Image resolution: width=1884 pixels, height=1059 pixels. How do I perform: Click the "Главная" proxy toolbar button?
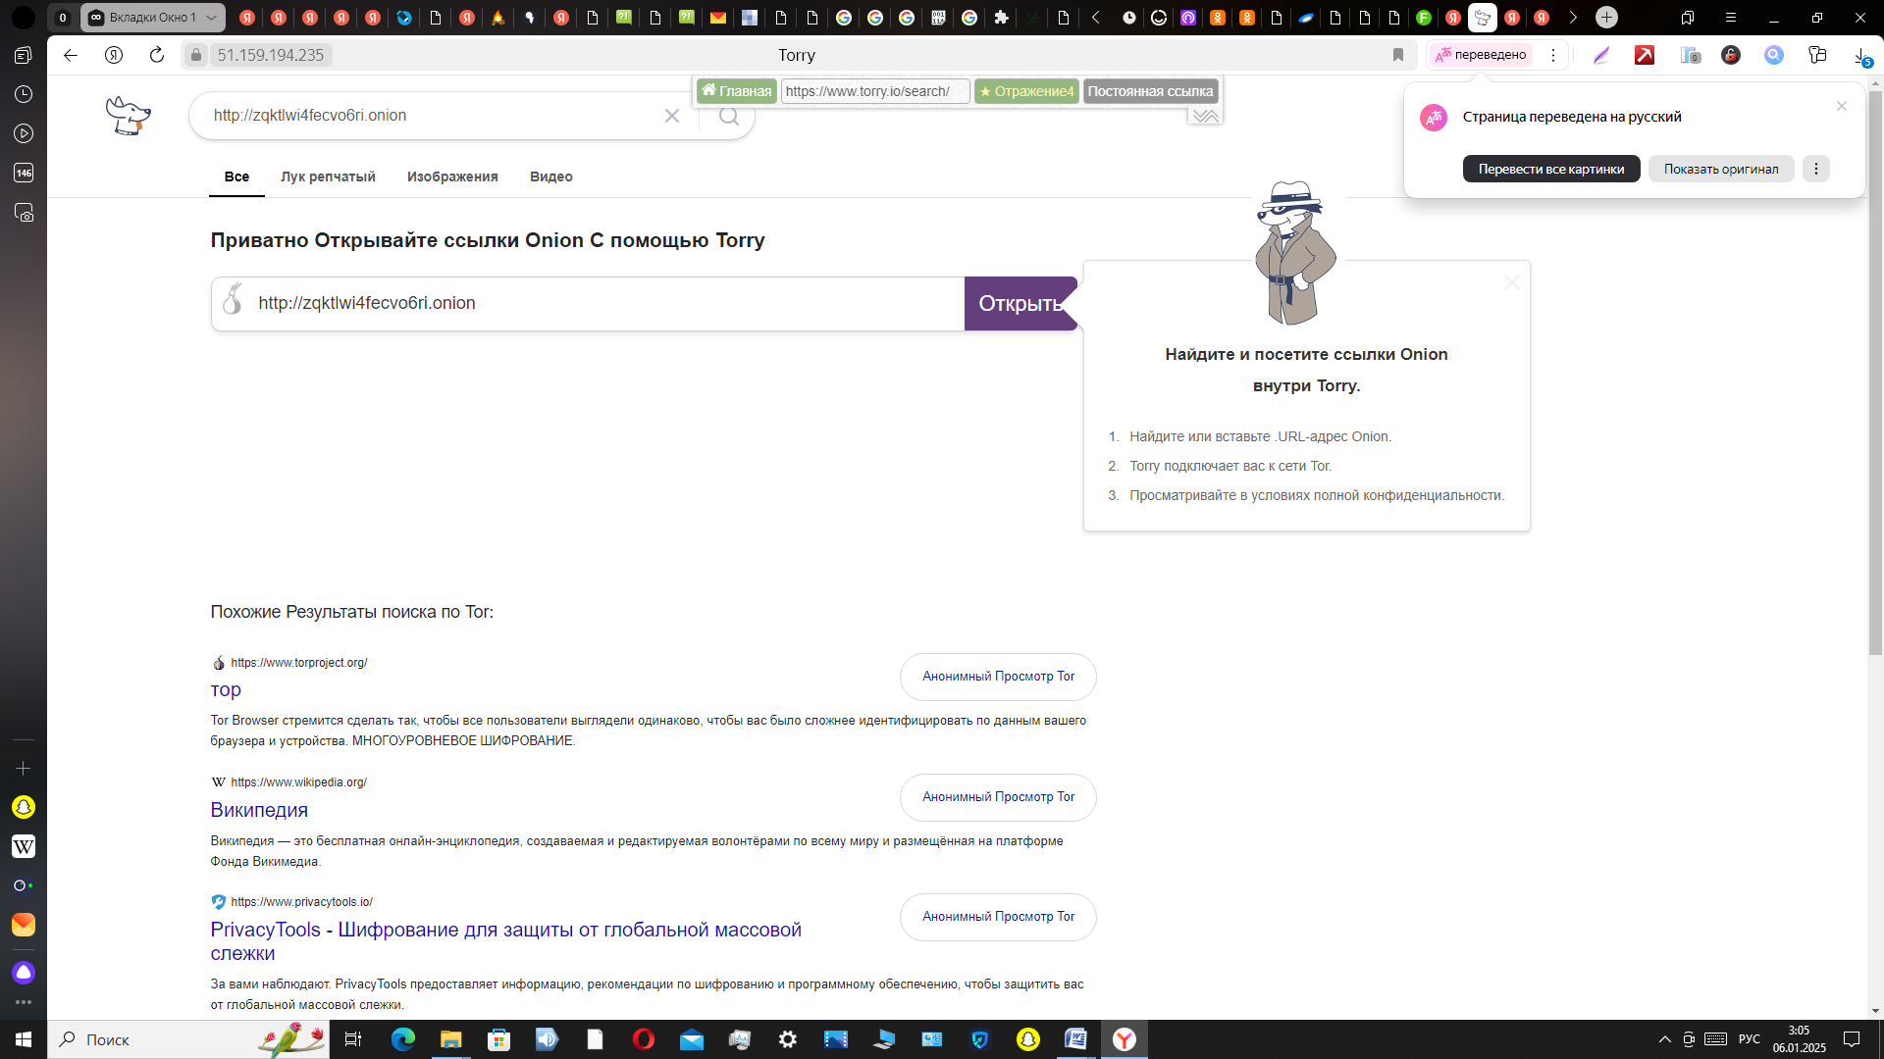[737, 91]
